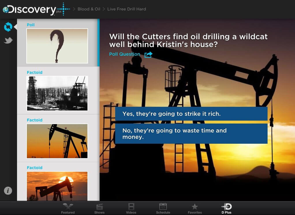The width and height of the screenshot is (295, 215).
Task: Select the D Plus tab
Action: tap(227, 208)
